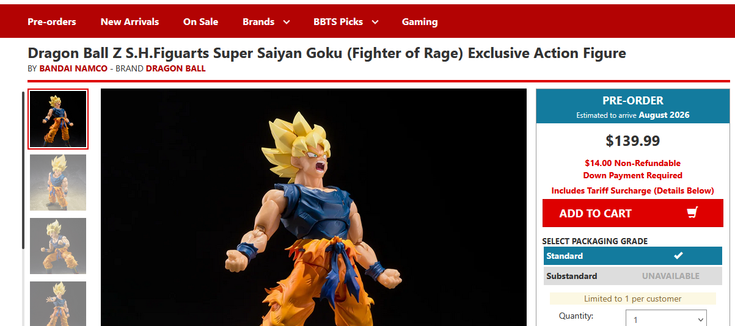
Task: Choose the Substandard packaging grade option
Action: (x=632, y=276)
